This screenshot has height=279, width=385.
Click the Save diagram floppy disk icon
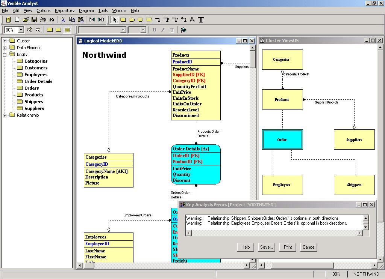(34, 19)
